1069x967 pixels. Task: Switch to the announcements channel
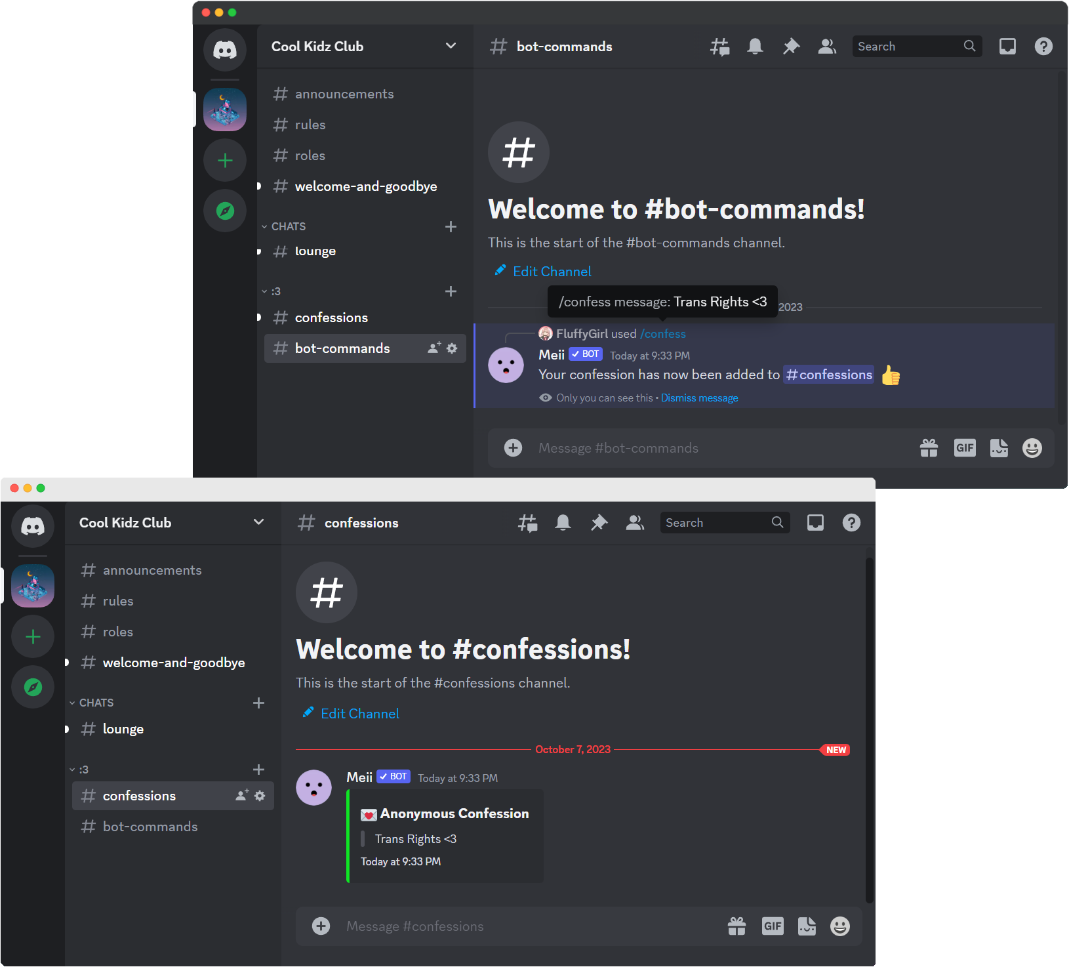click(x=152, y=569)
